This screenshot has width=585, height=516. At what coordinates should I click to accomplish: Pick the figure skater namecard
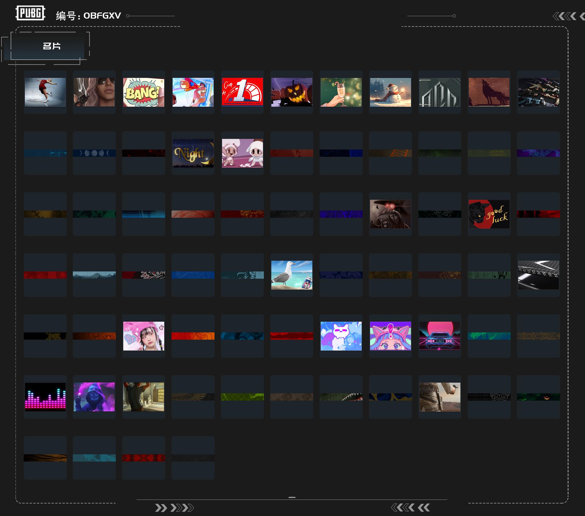tap(45, 92)
